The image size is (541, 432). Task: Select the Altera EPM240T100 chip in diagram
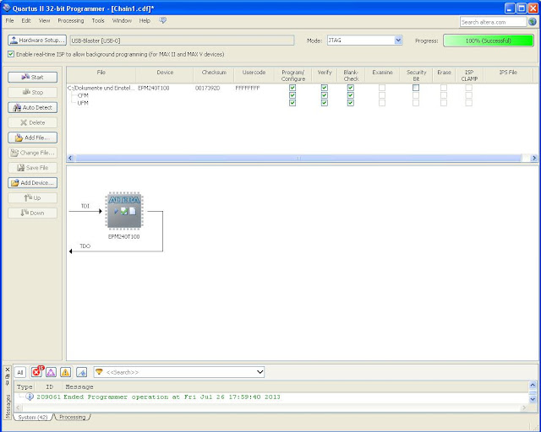pyautogui.click(x=124, y=210)
